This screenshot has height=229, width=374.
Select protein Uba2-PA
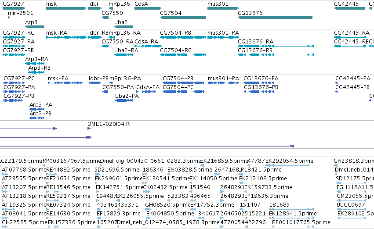(127, 96)
